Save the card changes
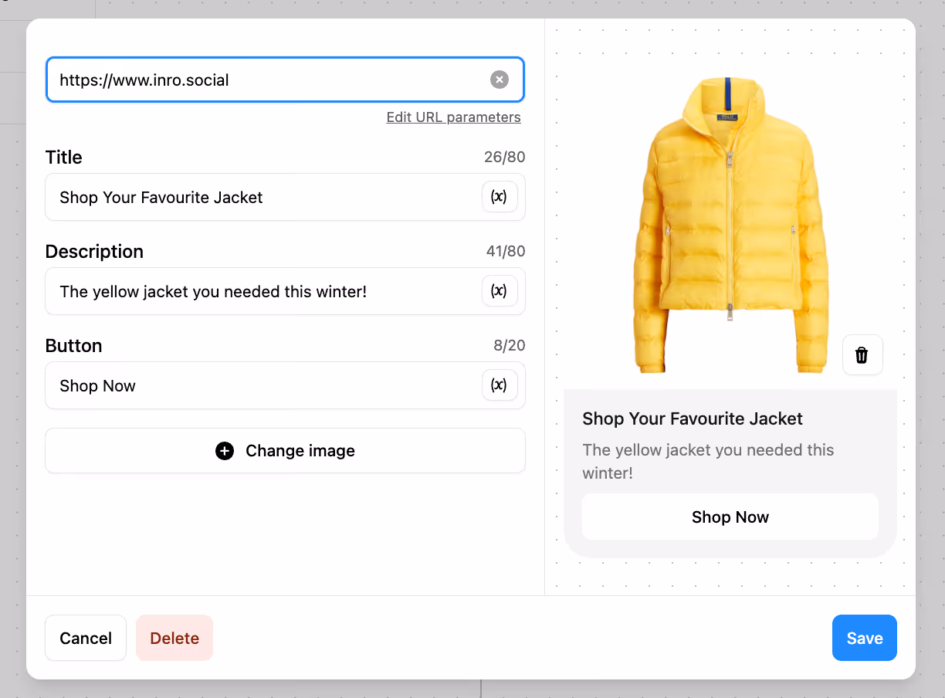945x698 pixels. pyautogui.click(x=864, y=638)
